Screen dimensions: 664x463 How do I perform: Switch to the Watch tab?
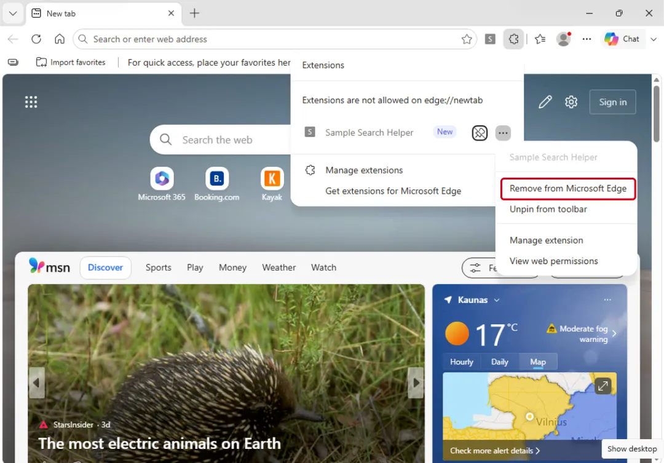click(323, 267)
